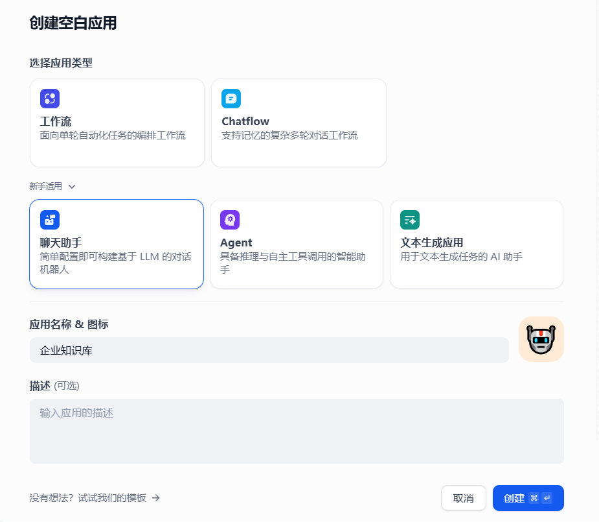
Task: Focus the app name field 企业知识库
Action: (269, 350)
